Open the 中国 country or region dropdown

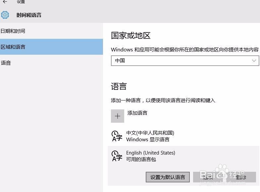(x=185, y=61)
